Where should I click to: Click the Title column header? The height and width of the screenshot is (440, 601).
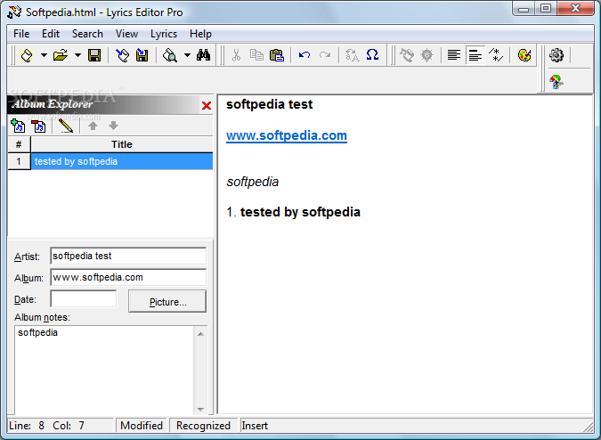122,144
